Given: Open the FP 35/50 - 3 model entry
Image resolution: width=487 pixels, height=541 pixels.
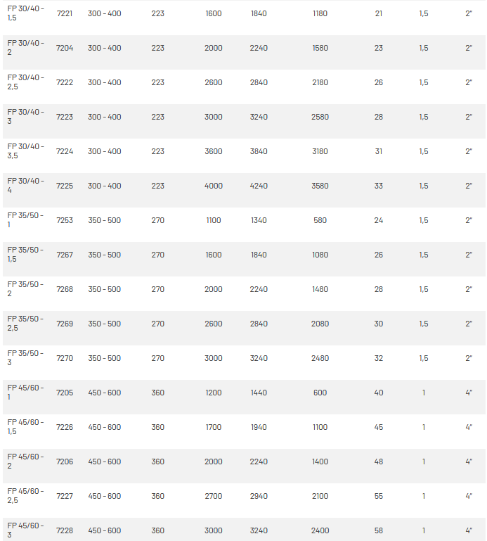Looking at the screenshot, I should point(25,358).
